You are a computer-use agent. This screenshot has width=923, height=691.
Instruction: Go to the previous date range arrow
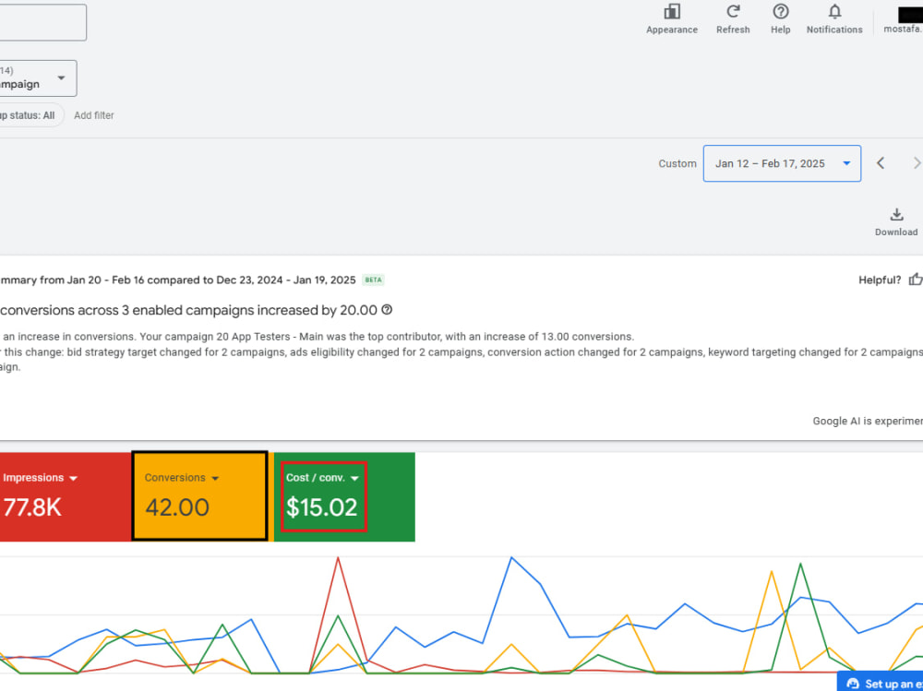tap(881, 163)
